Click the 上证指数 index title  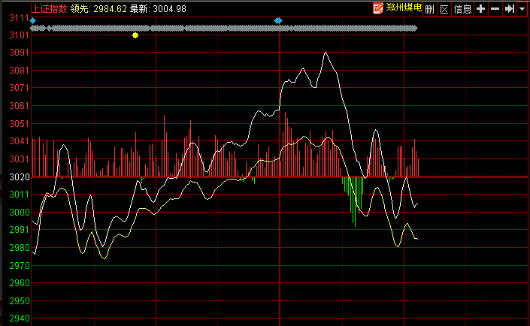pyautogui.click(x=49, y=9)
